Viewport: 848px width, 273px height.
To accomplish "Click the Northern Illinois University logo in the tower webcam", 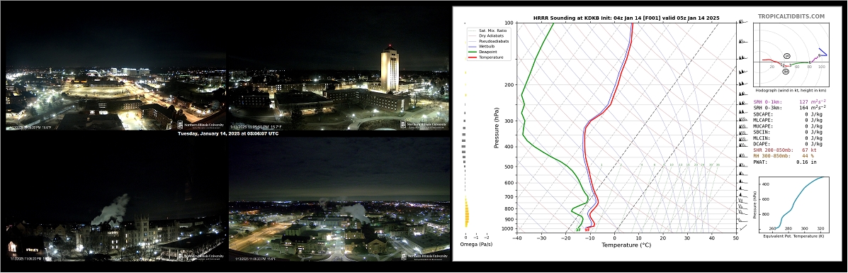I will click(x=424, y=125).
